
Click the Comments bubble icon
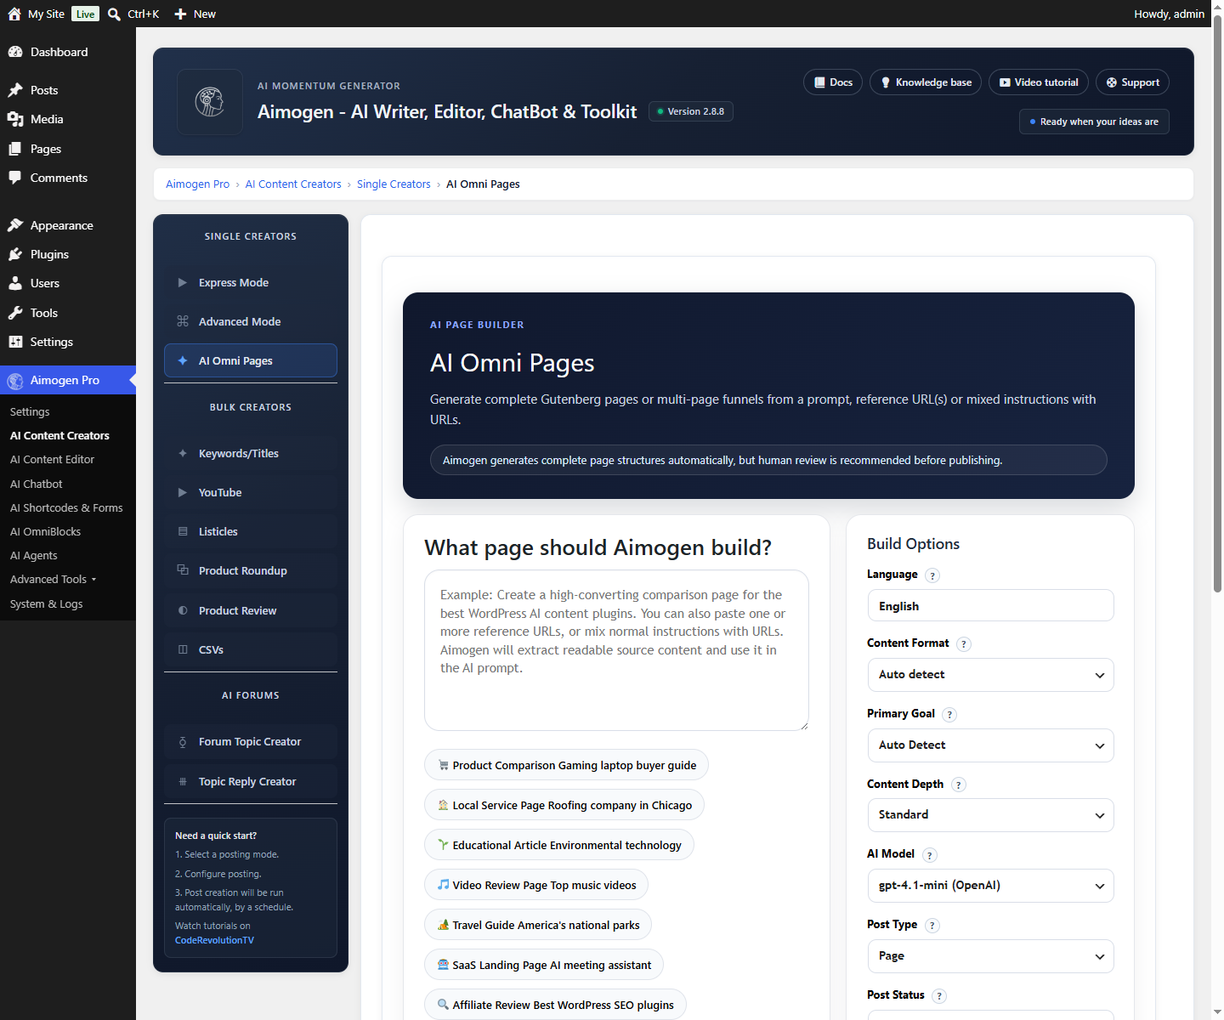click(x=15, y=178)
